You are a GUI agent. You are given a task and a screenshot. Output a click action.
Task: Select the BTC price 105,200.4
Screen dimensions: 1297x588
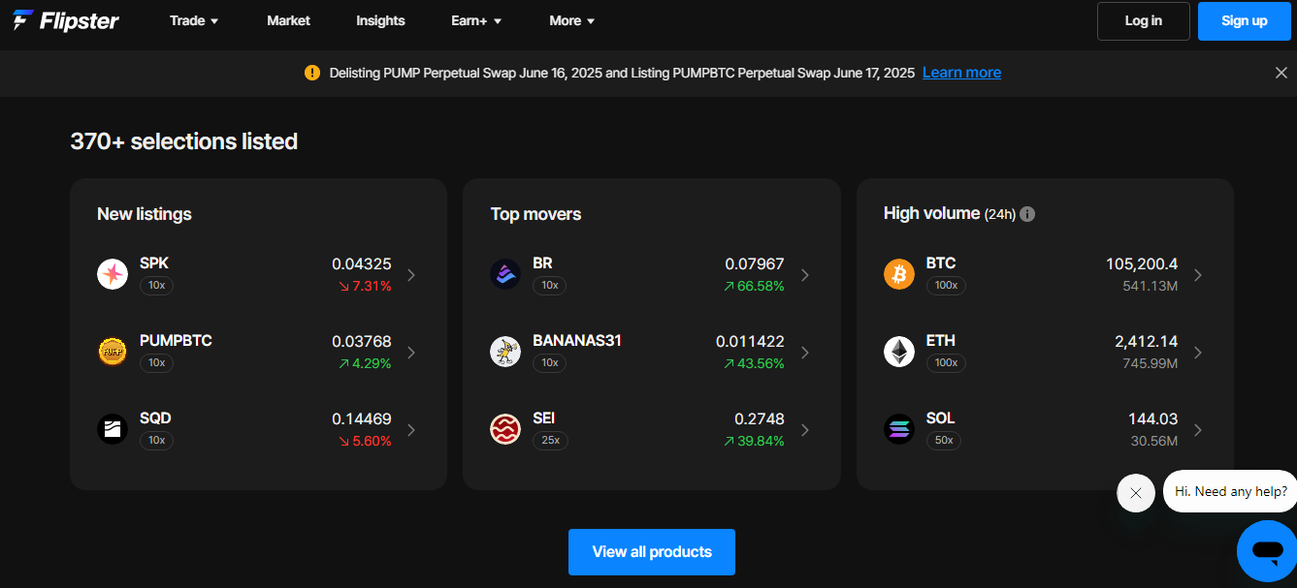click(1142, 263)
